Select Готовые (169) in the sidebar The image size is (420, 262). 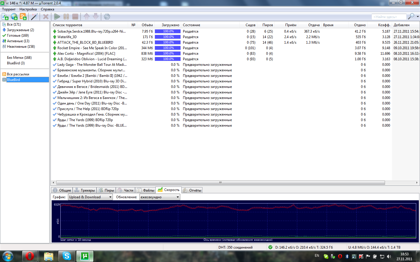tap(18, 36)
